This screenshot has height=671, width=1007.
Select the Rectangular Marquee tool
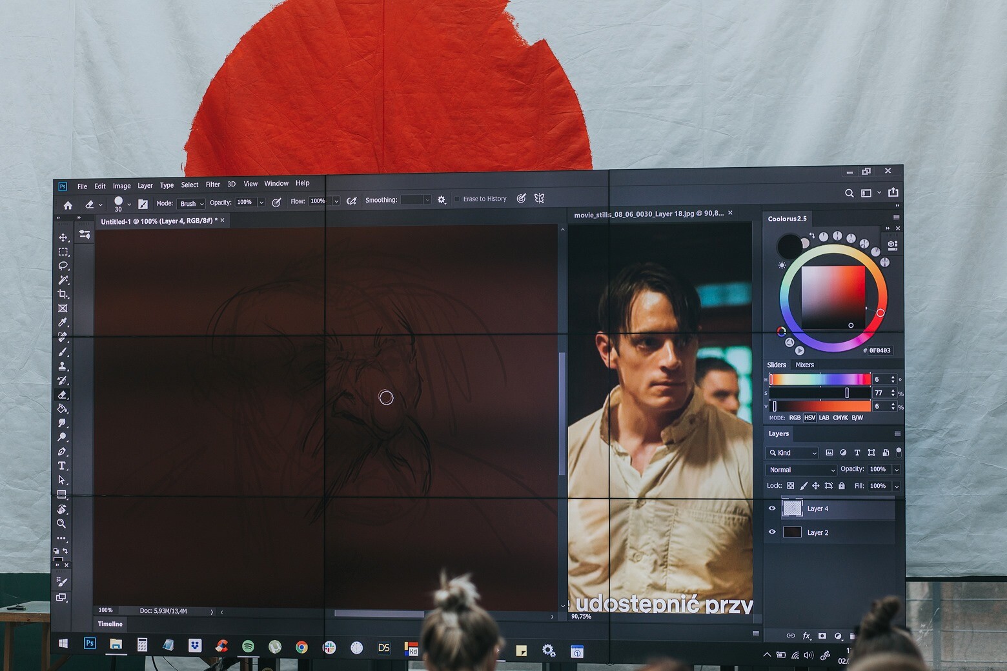coord(63,252)
